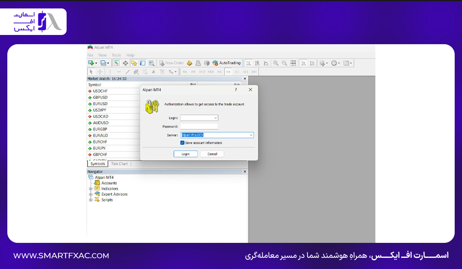Click the New Order toolbar button

pyautogui.click(x=171, y=63)
